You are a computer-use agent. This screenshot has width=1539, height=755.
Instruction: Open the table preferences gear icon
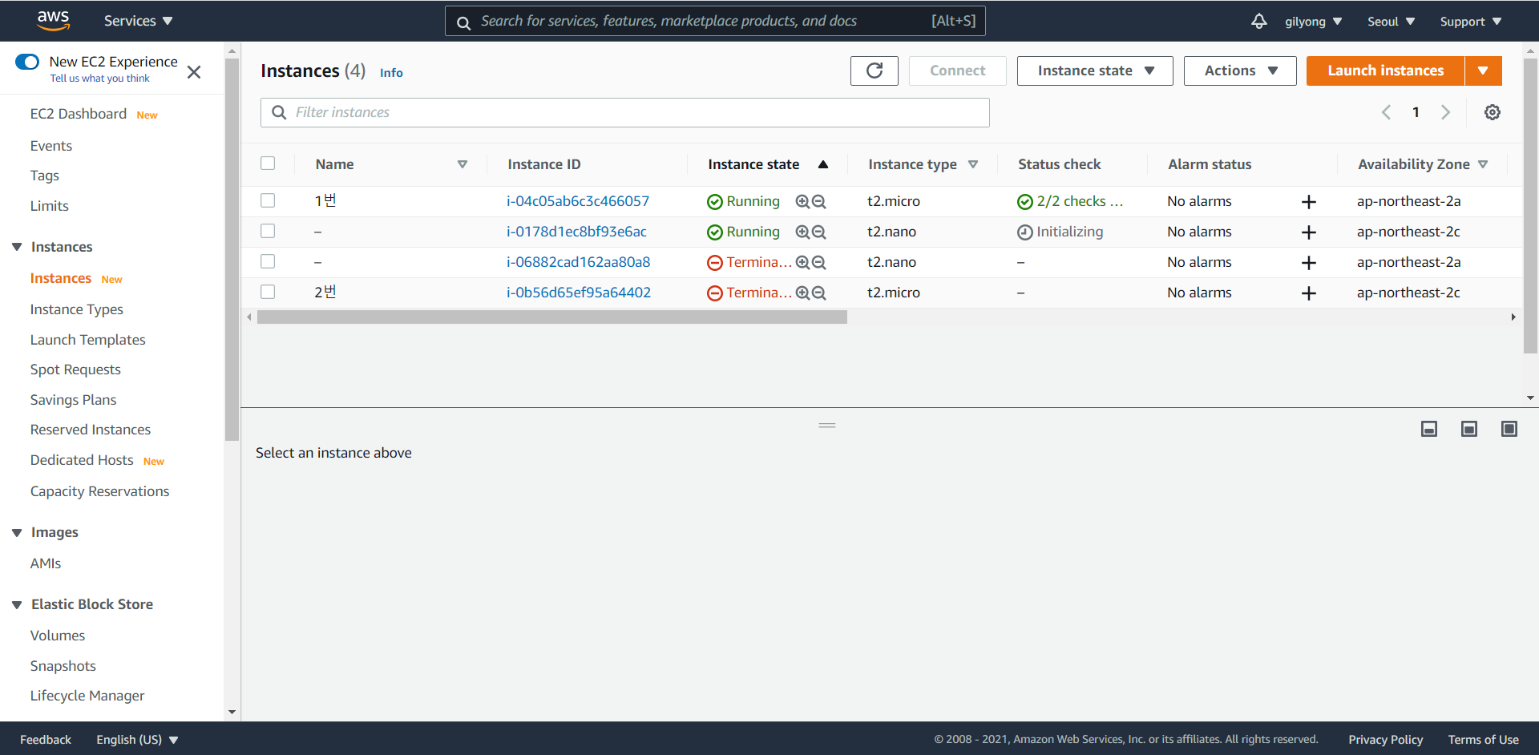click(x=1493, y=112)
